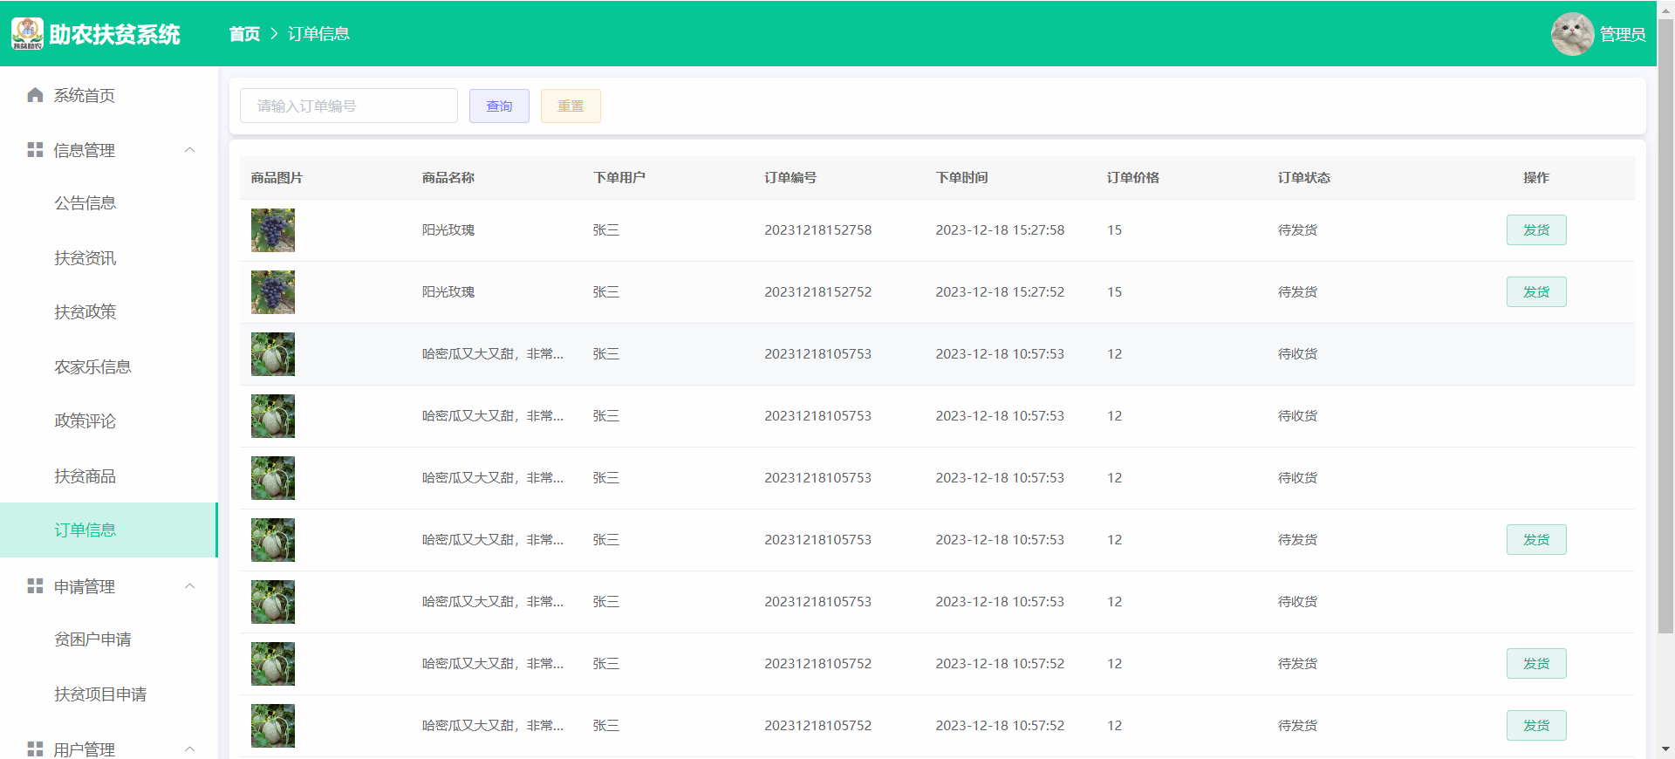Click the 商品图片 column header
Image resolution: width=1675 pixels, height=759 pixels.
pyautogui.click(x=277, y=178)
